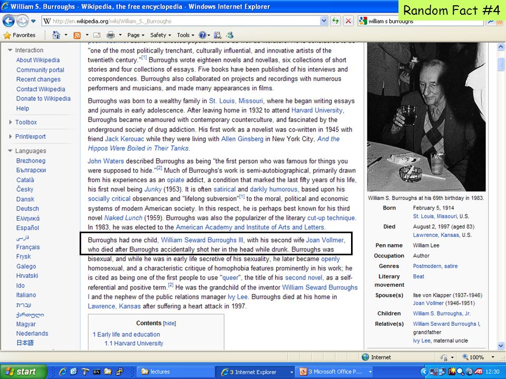The image size is (506, 379).
Task: Click the vertical scrollbar down arrow
Action: pyautogui.click(x=501, y=346)
